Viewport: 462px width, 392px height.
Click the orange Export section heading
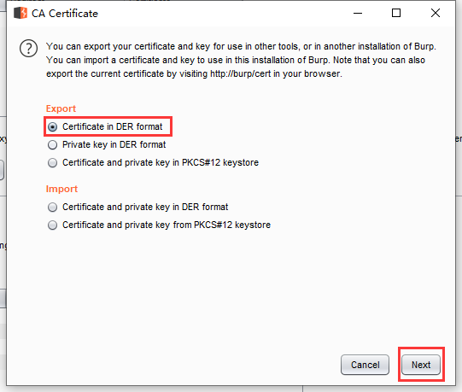coord(61,108)
